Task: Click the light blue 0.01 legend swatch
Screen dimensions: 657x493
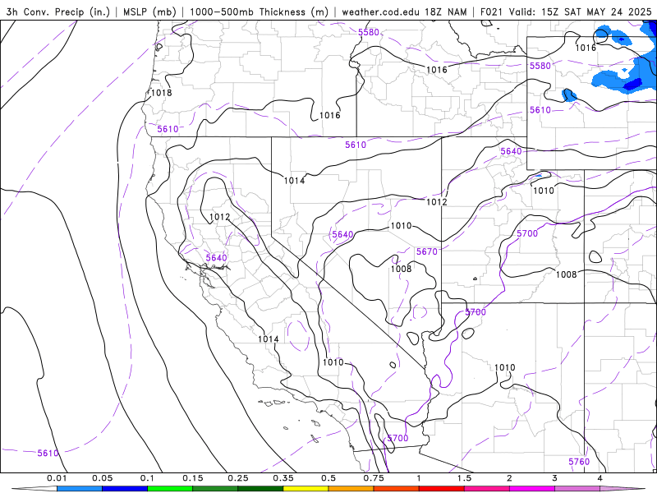Action: tap(79, 489)
